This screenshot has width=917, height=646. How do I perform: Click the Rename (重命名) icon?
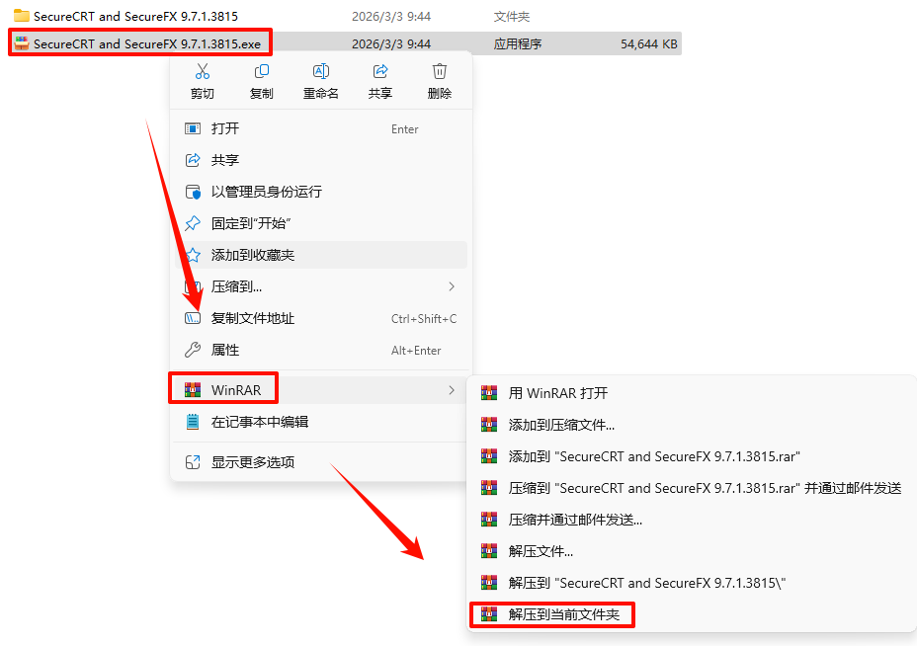320,71
